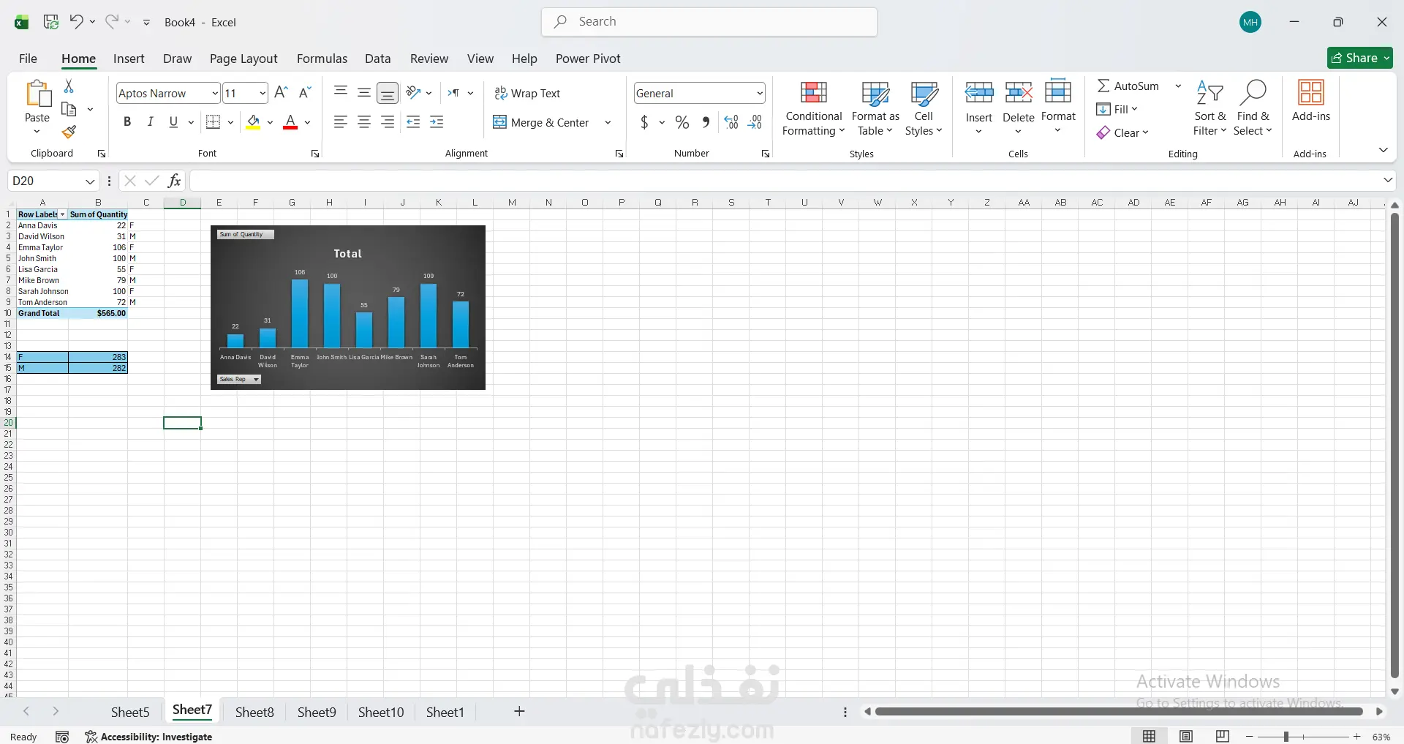This screenshot has height=744, width=1404.
Task: Open Sort & Filter menu
Action: point(1209,108)
